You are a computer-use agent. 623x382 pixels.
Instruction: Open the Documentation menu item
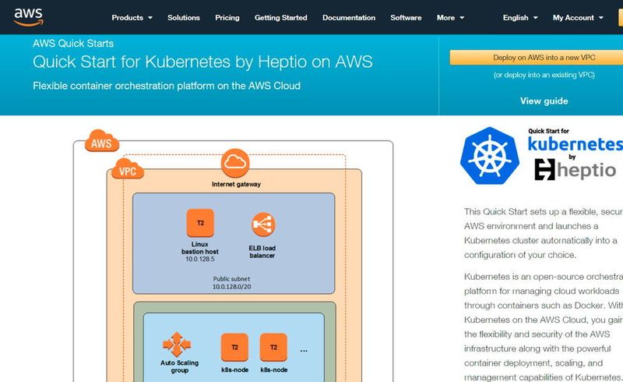click(349, 17)
